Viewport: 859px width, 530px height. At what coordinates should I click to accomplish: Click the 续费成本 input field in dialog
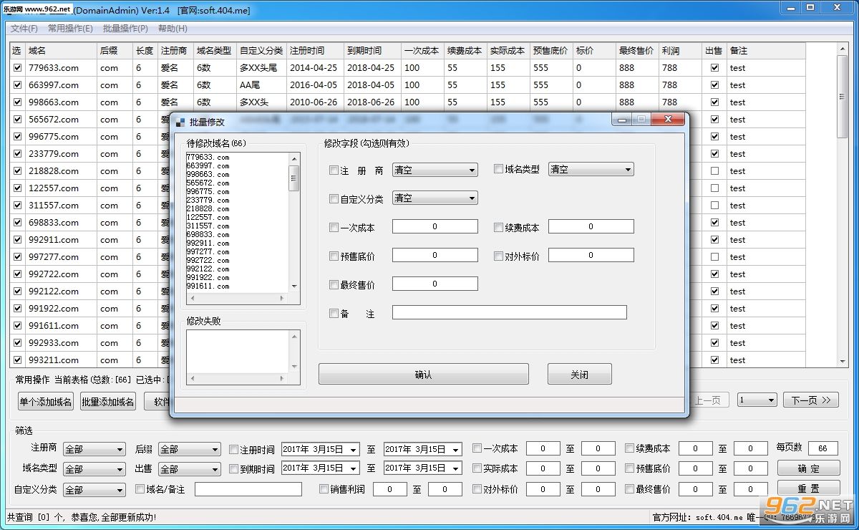pos(591,226)
